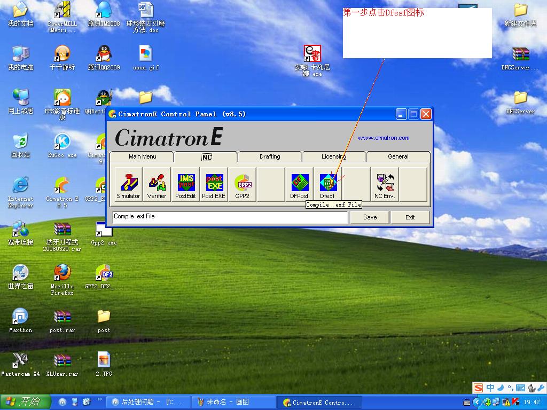Select the 安娜 卡列尼娜.exe icon
The height and width of the screenshot is (410, 547).
click(x=312, y=61)
